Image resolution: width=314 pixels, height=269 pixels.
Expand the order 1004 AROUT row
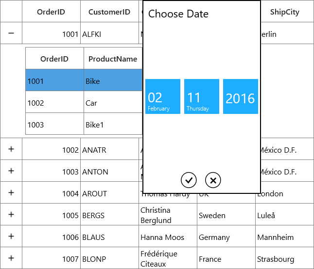point(11,192)
